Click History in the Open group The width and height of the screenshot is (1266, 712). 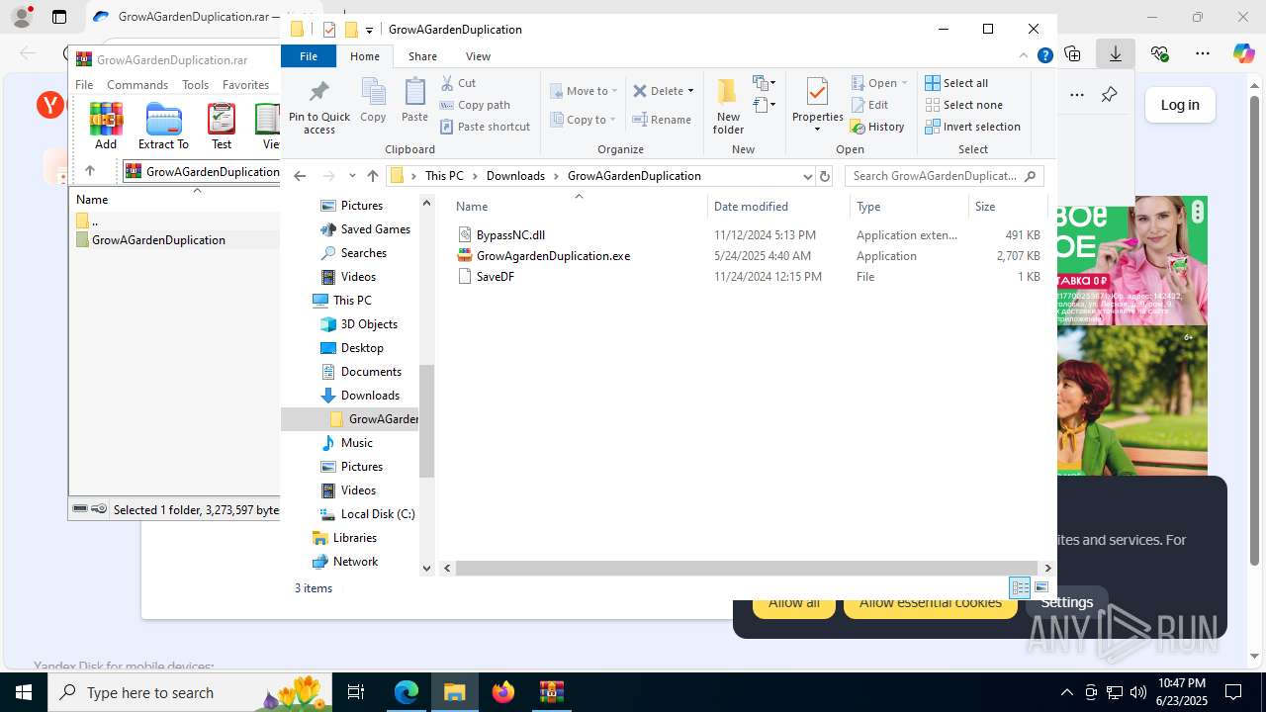pyautogui.click(x=877, y=127)
